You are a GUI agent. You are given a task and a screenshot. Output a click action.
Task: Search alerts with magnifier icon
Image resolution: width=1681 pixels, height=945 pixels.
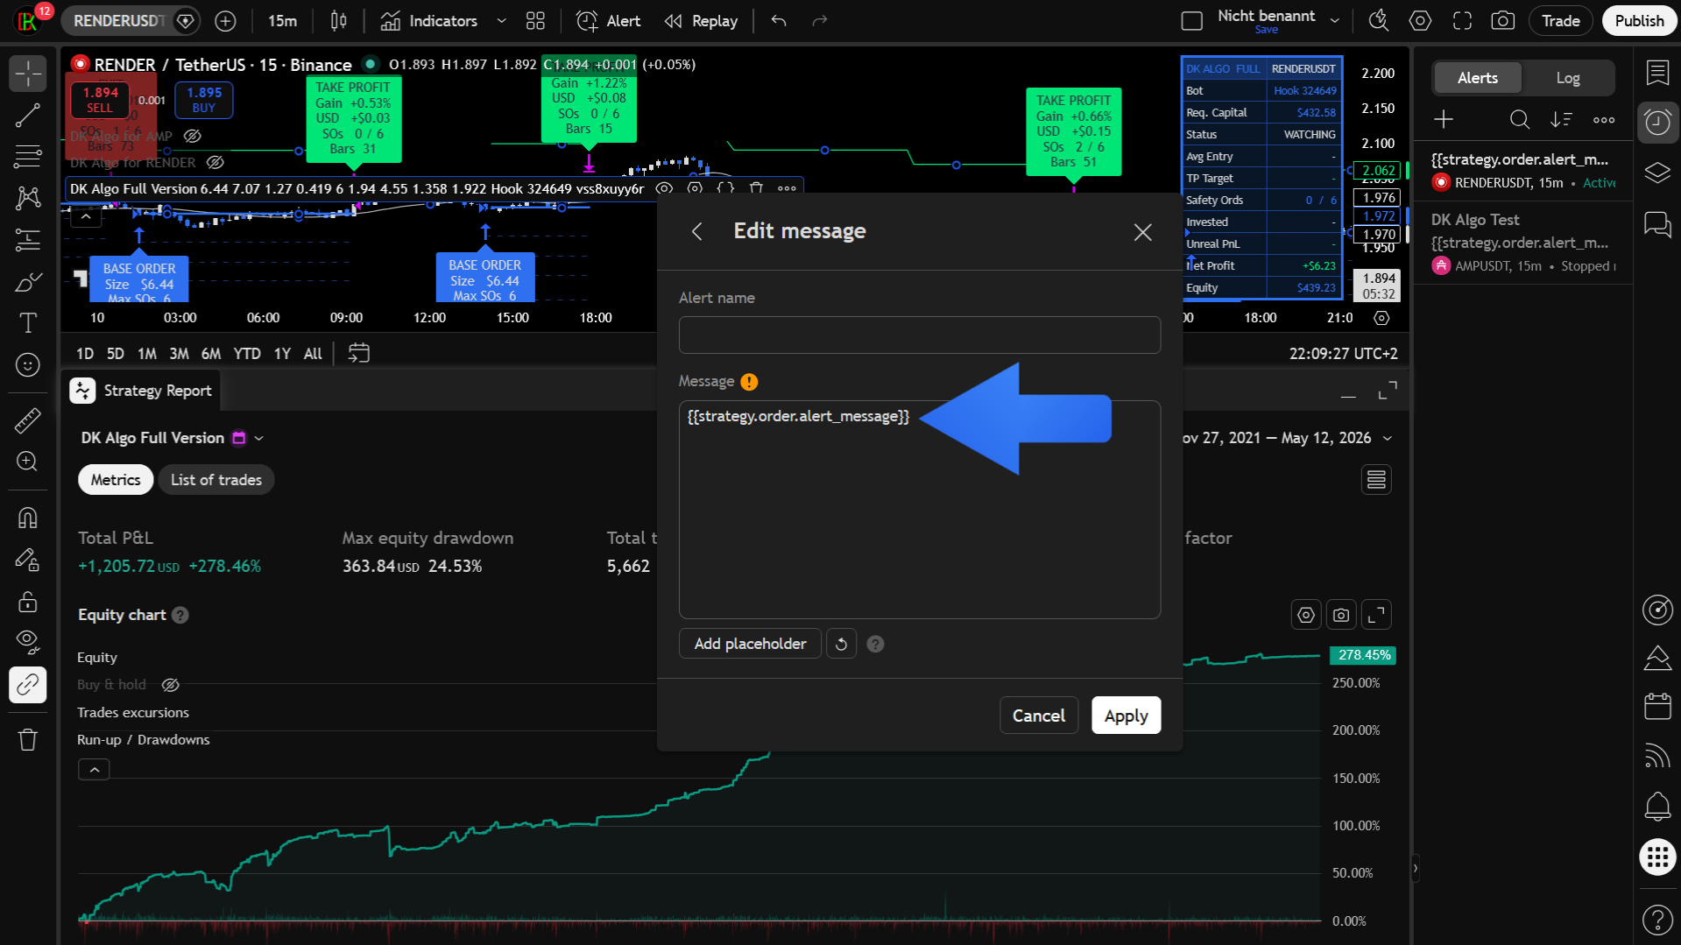(x=1520, y=119)
